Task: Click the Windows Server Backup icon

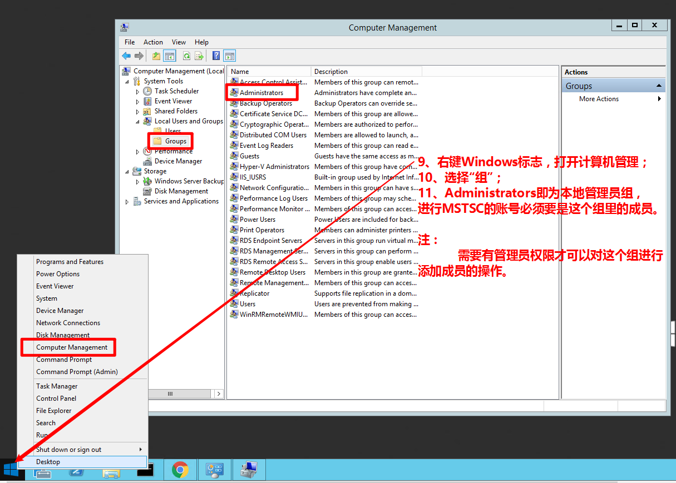Action: (147, 181)
